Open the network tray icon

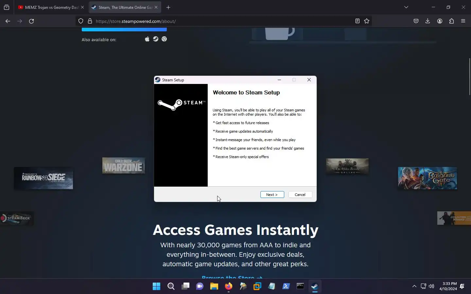click(x=423, y=286)
